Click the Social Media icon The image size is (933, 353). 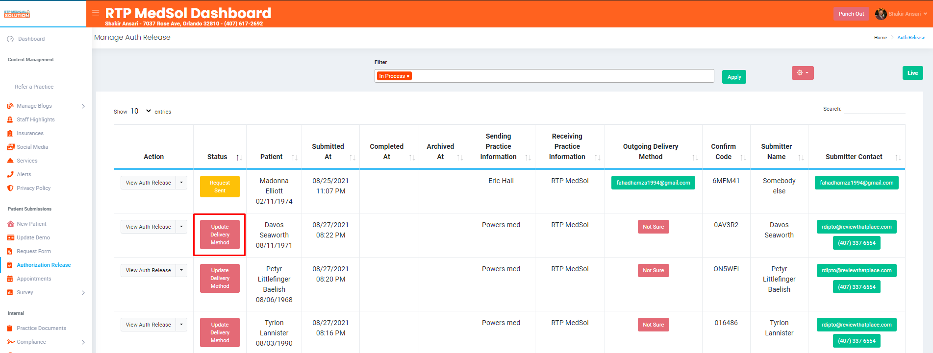click(x=11, y=147)
